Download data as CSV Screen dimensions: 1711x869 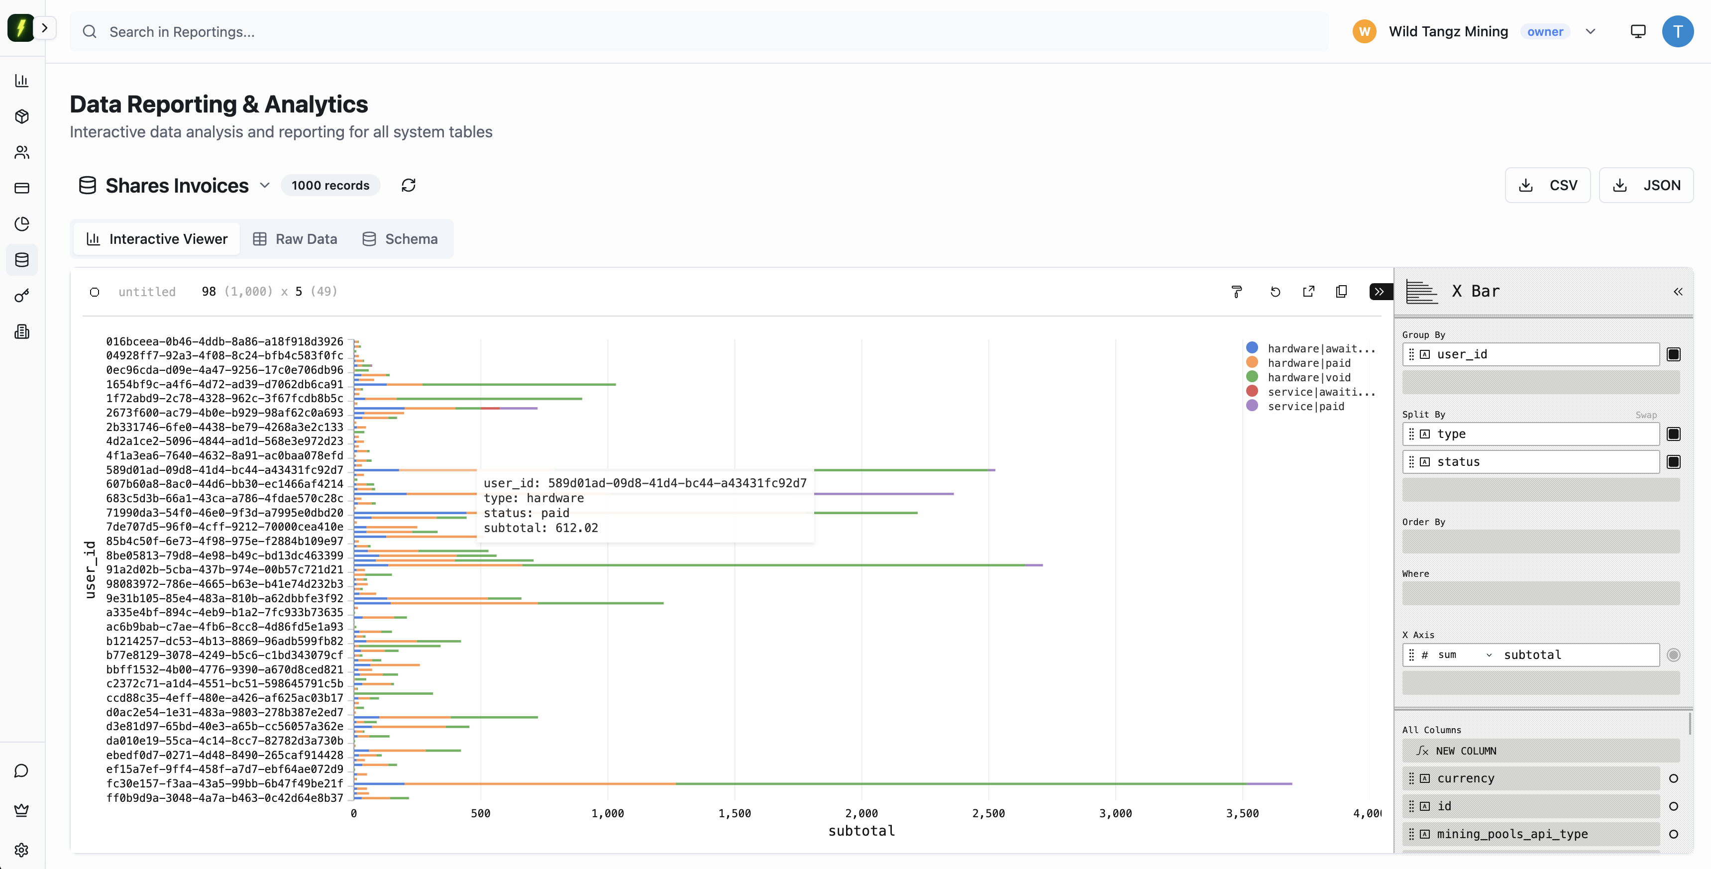click(1547, 185)
